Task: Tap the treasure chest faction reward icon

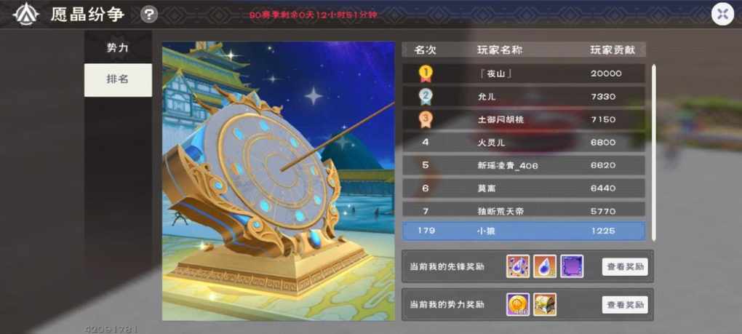Action: tap(545, 305)
